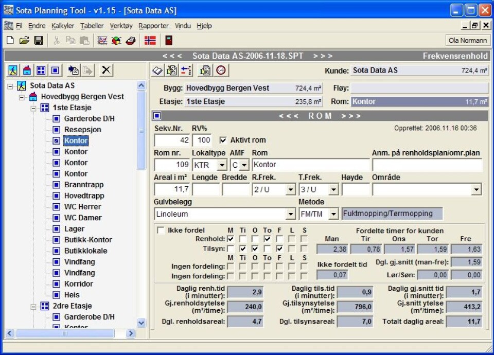Open the AMF dropdown showing C
Image resolution: width=494 pixels, height=355 pixels.
coord(244,165)
